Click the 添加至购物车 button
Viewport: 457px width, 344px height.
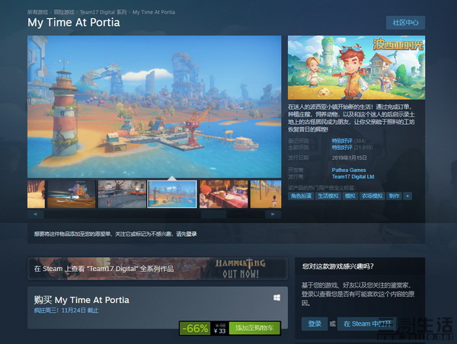(x=254, y=328)
